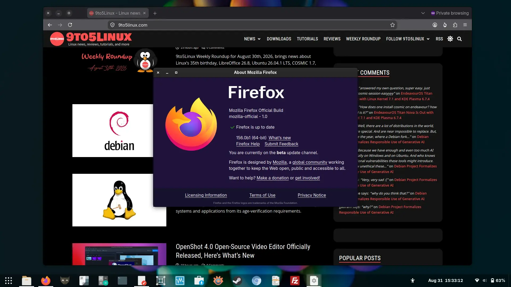This screenshot has width=511, height=287.
Task: Launch FileZilla from the dock
Action: click(x=295, y=281)
